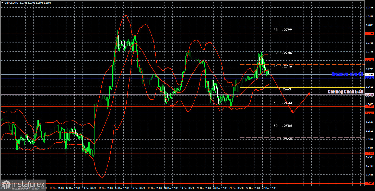375x191 pixels.
Task: Click the red 1.2620 price tag
Action: (x=370, y=106)
